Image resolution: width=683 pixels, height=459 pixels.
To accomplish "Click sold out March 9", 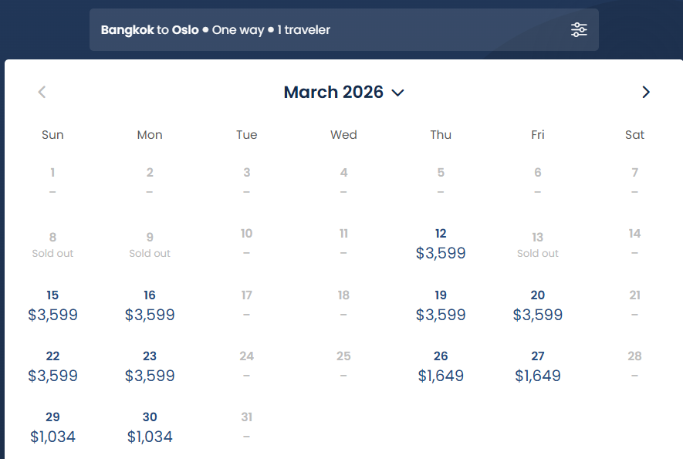I will 150,245.
